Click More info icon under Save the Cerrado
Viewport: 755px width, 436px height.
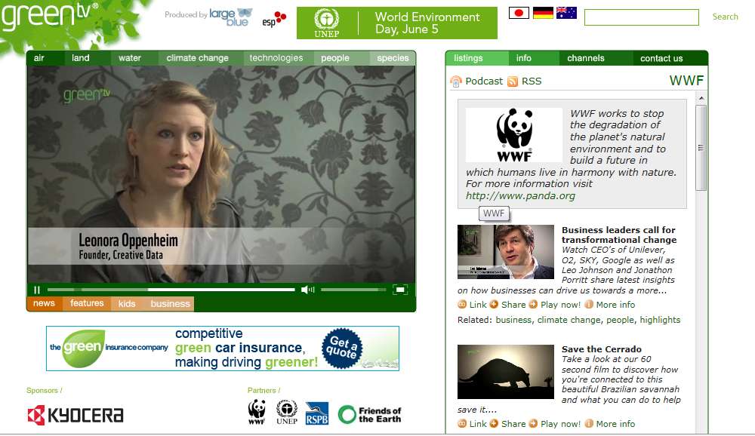tap(589, 424)
